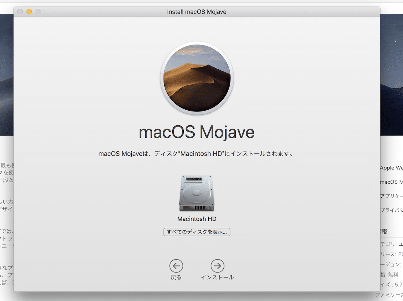
Task: Click the "Macintosh HD" disk label
Action: pyautogui.click(x=197, y=219)
